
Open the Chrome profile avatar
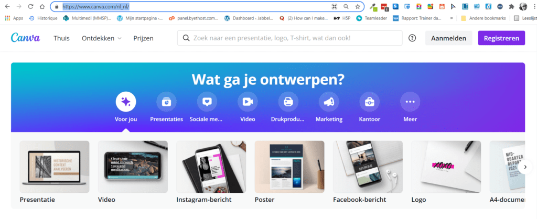pyautogui.click(x=523, y=6)
